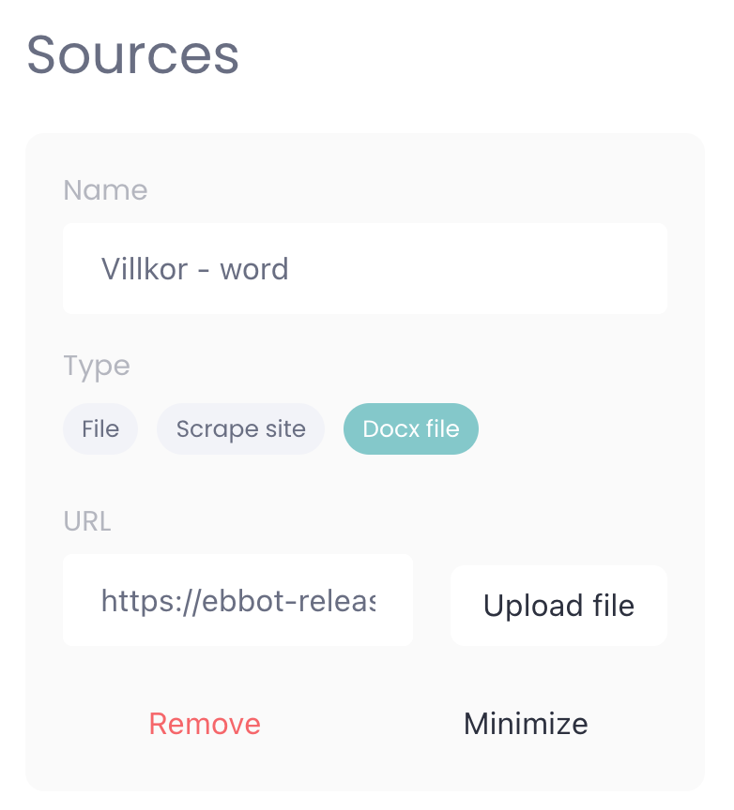The width and height of the screenshot is (734, 810).
Task: Place cursor in the "Villkor - word" text
Action: pyautogui.click(x=195, y=270)
